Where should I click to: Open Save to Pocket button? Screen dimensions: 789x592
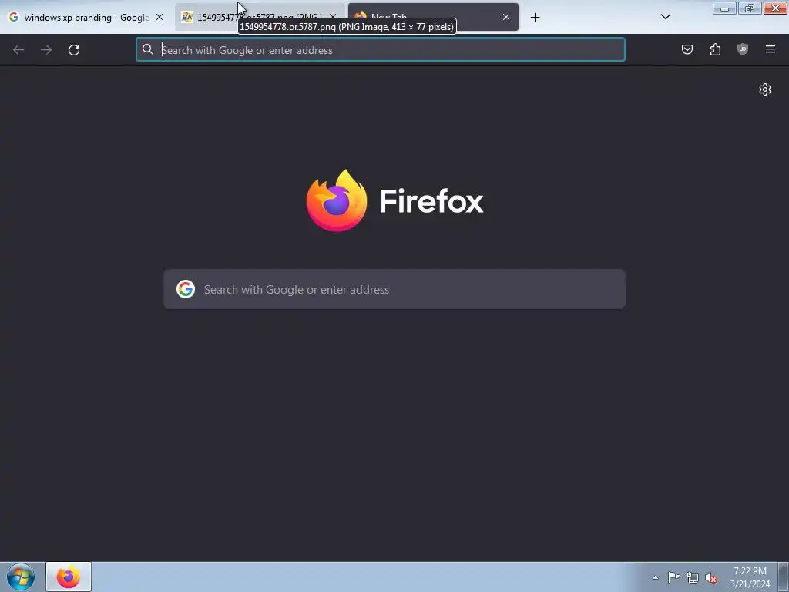pos(687,49)
